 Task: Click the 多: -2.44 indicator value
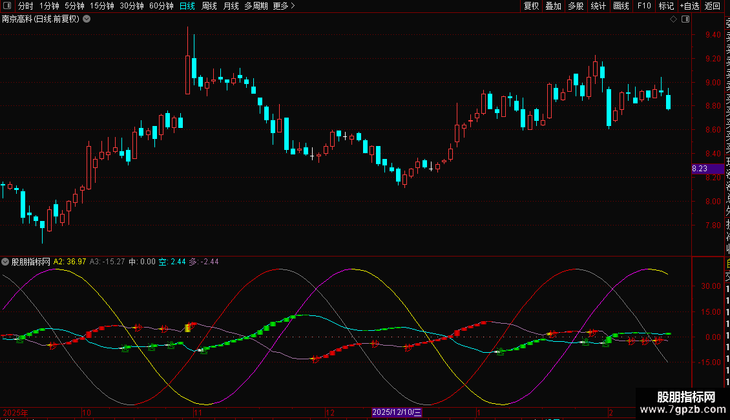(203, 262)
